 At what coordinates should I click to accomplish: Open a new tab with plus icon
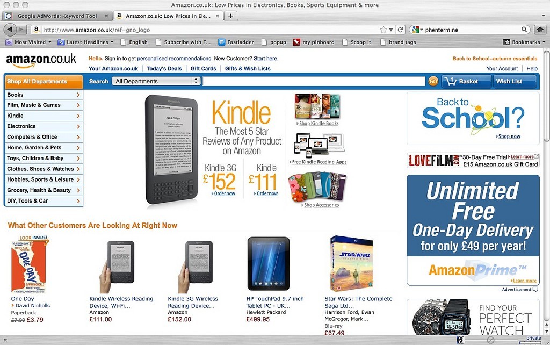[x=230, y=16]
